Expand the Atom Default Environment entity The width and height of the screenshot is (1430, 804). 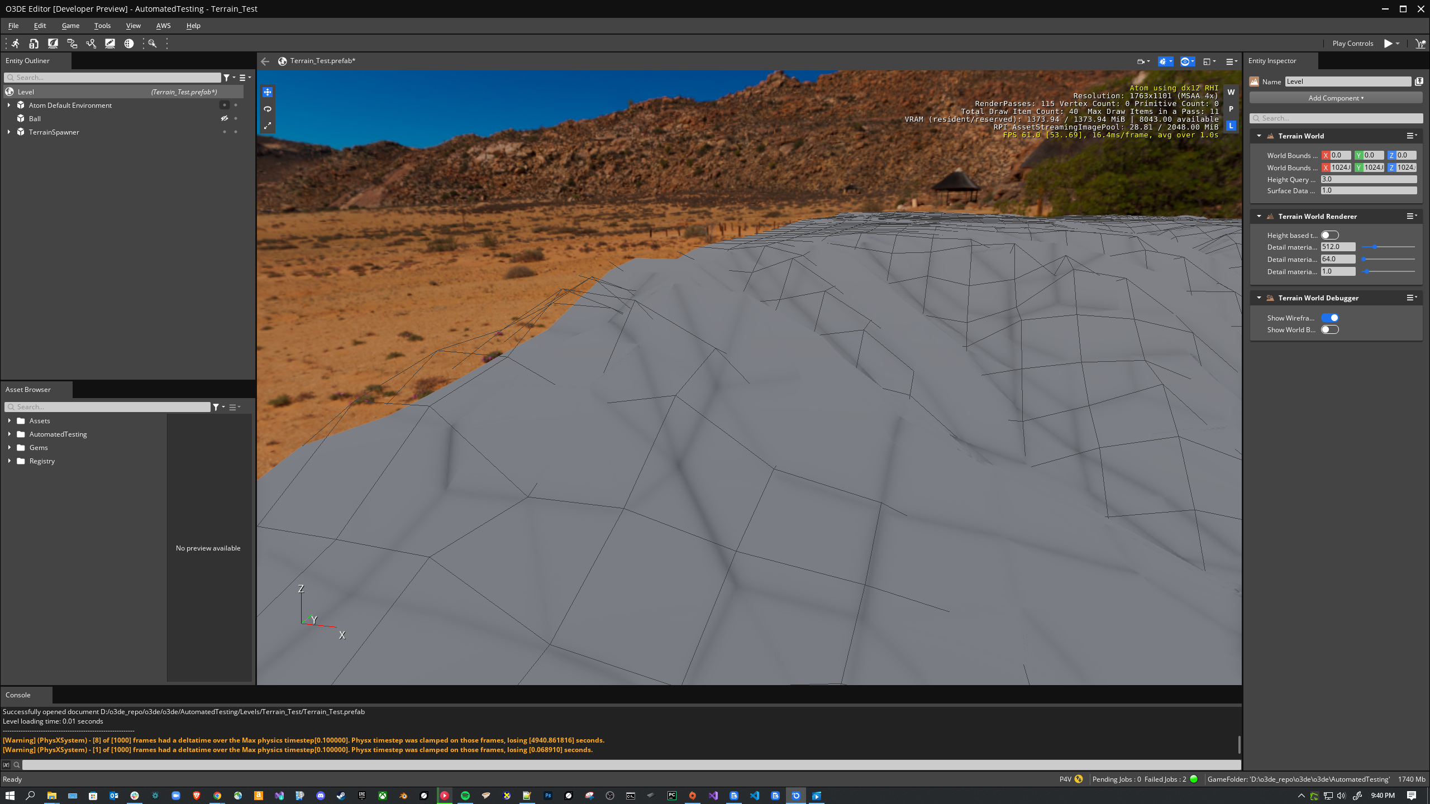[x=9, y=105]
